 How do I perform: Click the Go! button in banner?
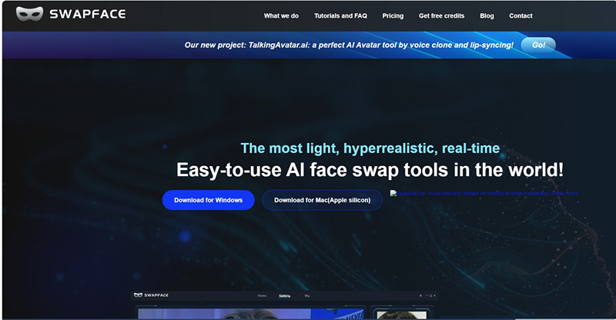[538, 45]
